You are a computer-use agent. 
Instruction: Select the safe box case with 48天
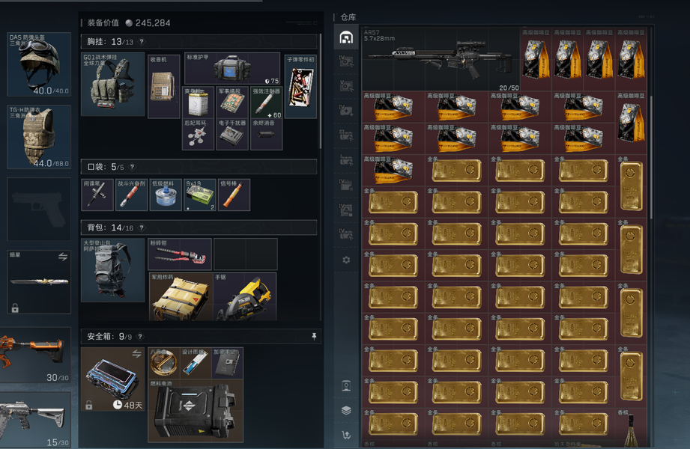(x=113, y=379)
